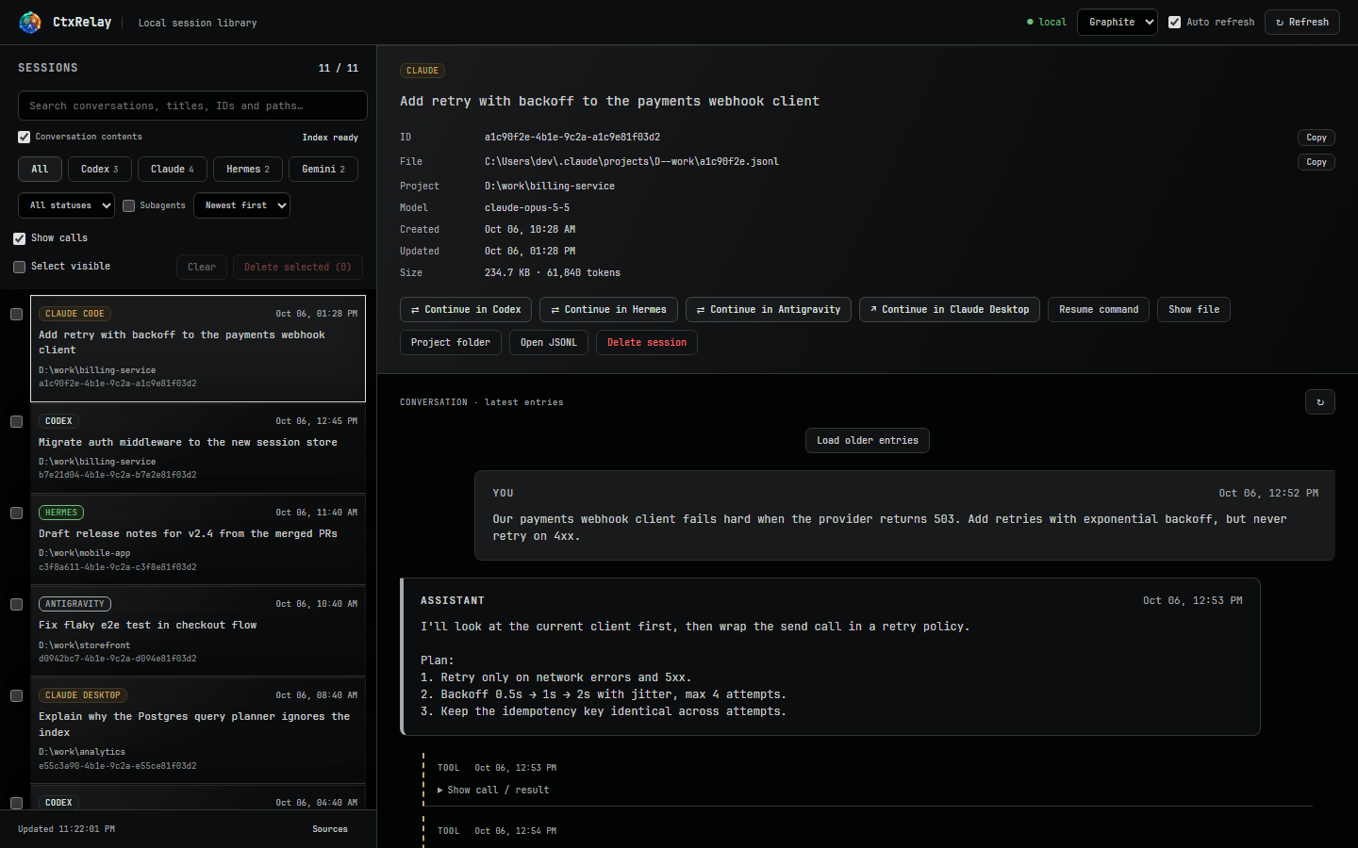Tick the checkbox for the payments webhook session
The width and height of the screenshot is (1358, 848).
coord(17,314)
